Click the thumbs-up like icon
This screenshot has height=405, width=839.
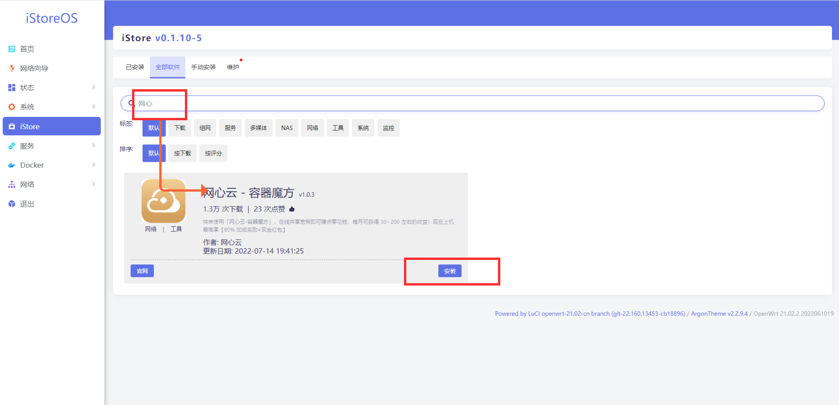(292, 209)
